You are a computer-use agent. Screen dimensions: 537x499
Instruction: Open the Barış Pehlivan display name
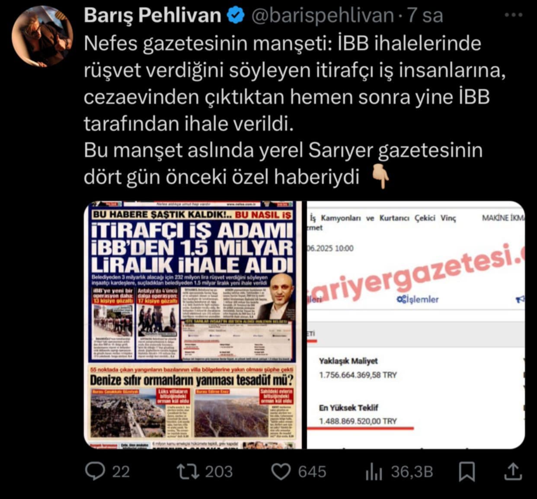(x=153, y=16)
